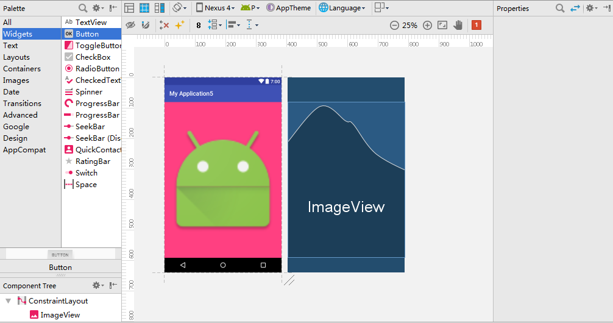Viewport: 613px width, 323px height.
Task: Click the 25% zoom level
Action: pyautogui.click(x=409, y=26)
